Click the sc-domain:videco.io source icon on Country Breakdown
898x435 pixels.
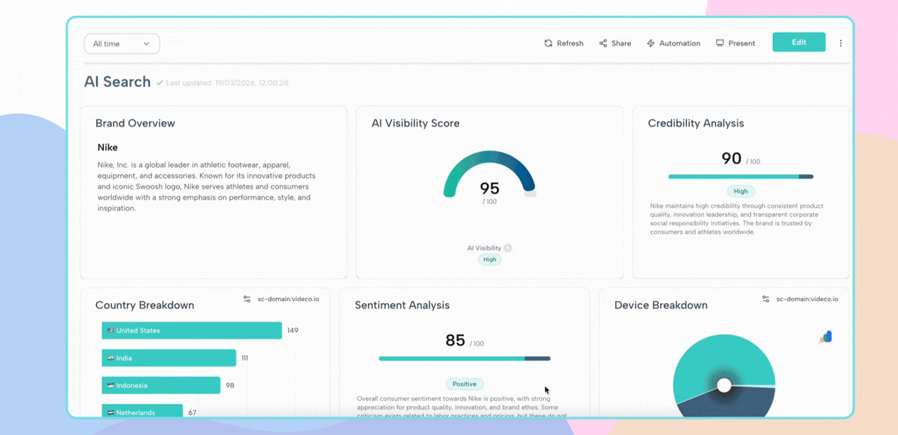click(245, 299)
